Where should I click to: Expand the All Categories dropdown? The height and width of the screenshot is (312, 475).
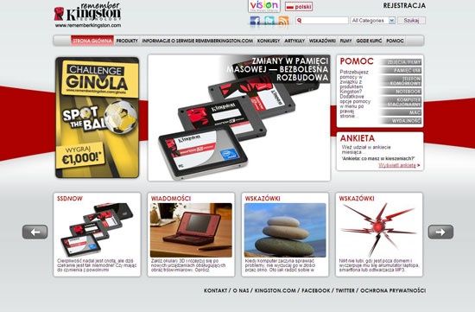tap(373, 21)
